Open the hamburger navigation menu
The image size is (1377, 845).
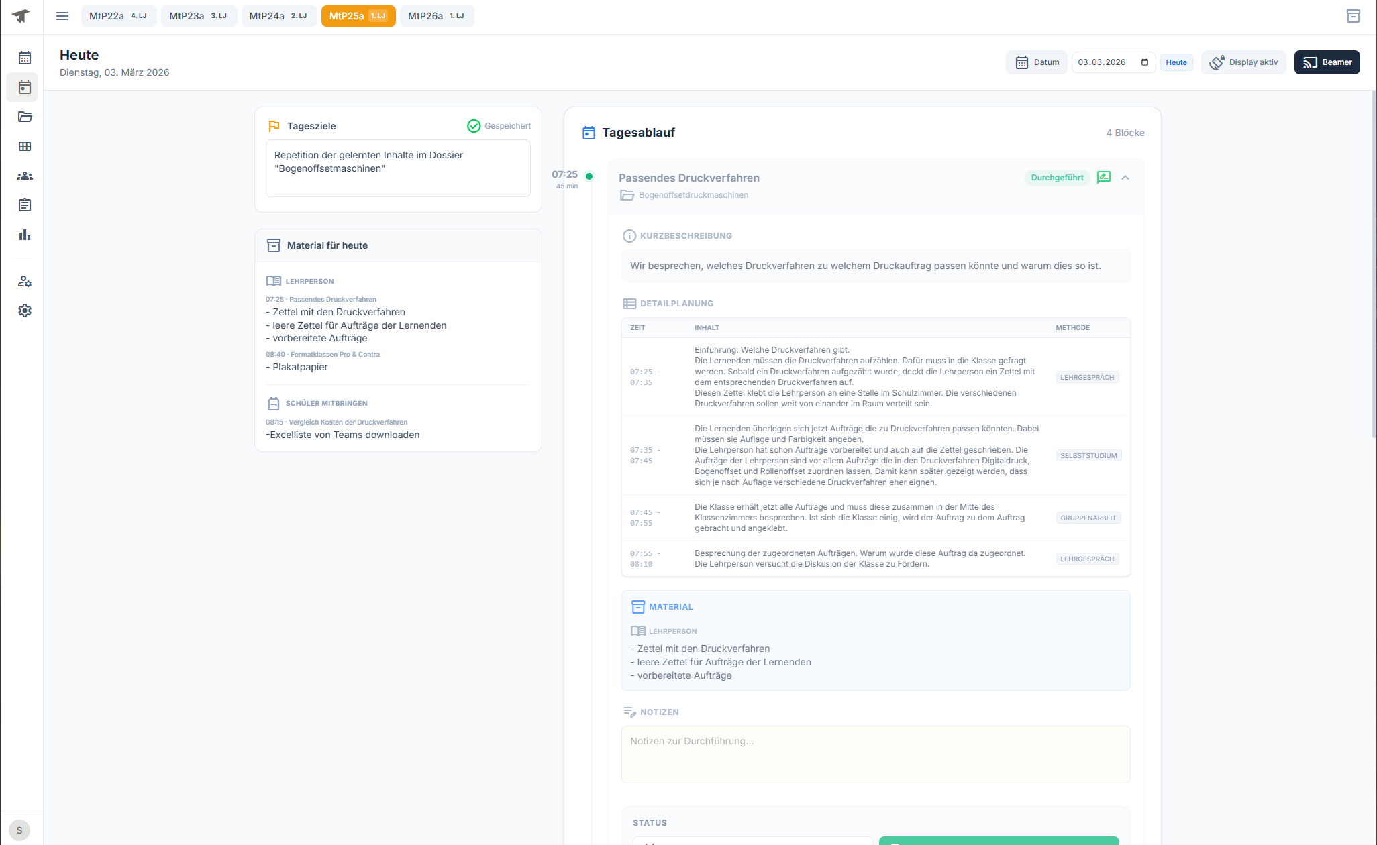(x=62, y=16)
